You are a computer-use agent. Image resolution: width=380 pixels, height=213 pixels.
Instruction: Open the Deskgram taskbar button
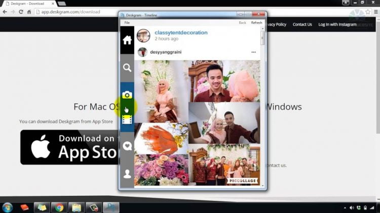coord(111,207)
